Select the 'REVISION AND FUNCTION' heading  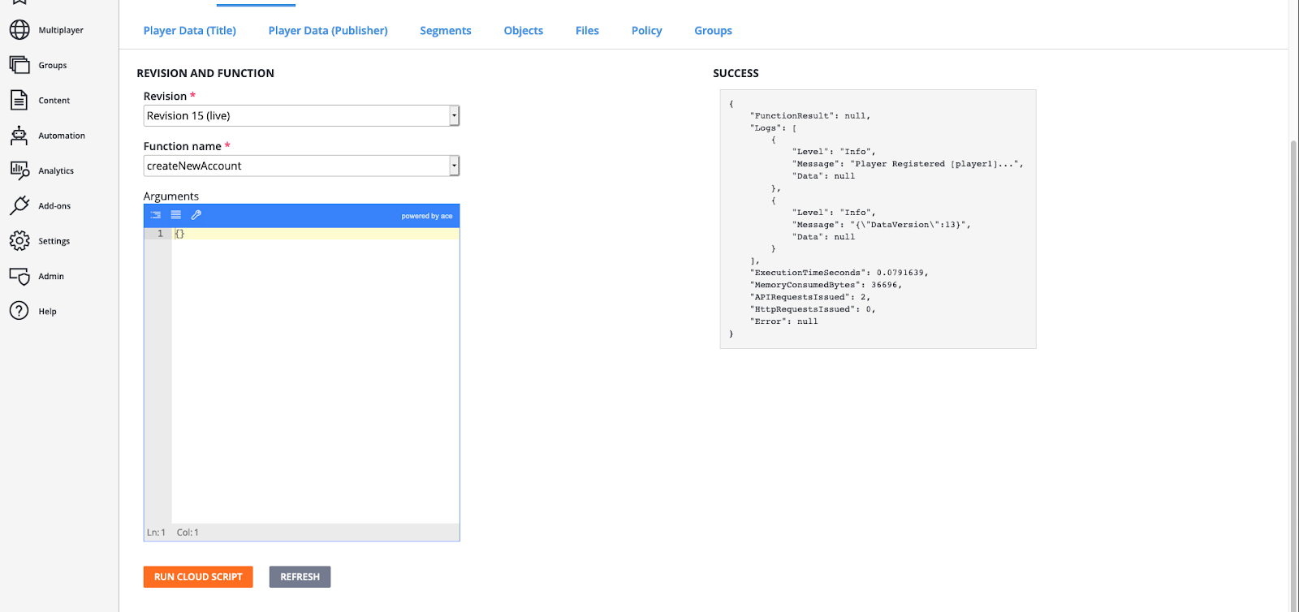205,73
